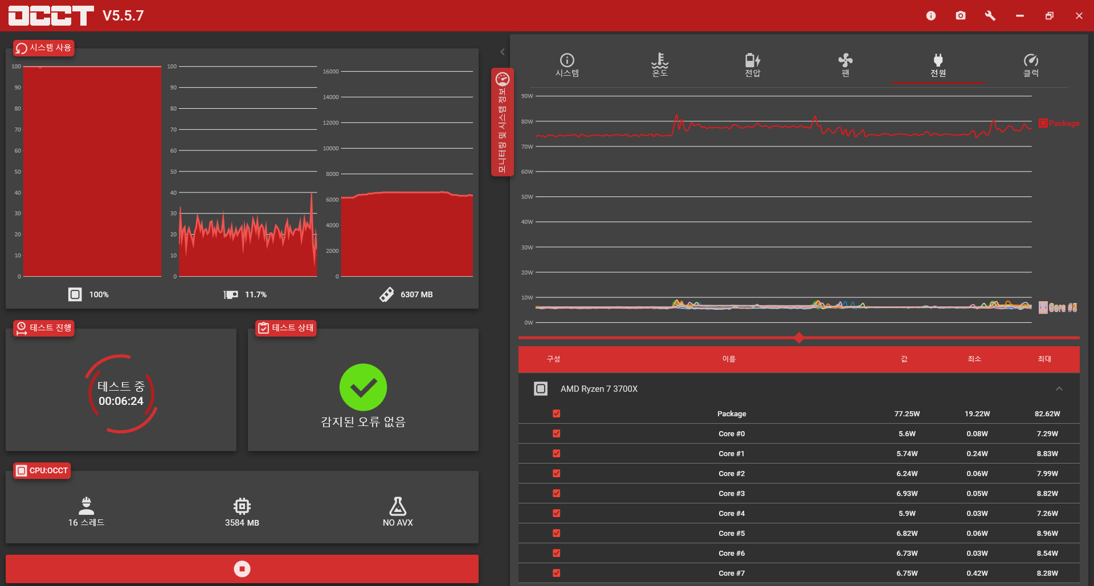Uncheck the Core #1 checkbox
This screenshot has height=586, width=1094.
[x=557, y=453]
